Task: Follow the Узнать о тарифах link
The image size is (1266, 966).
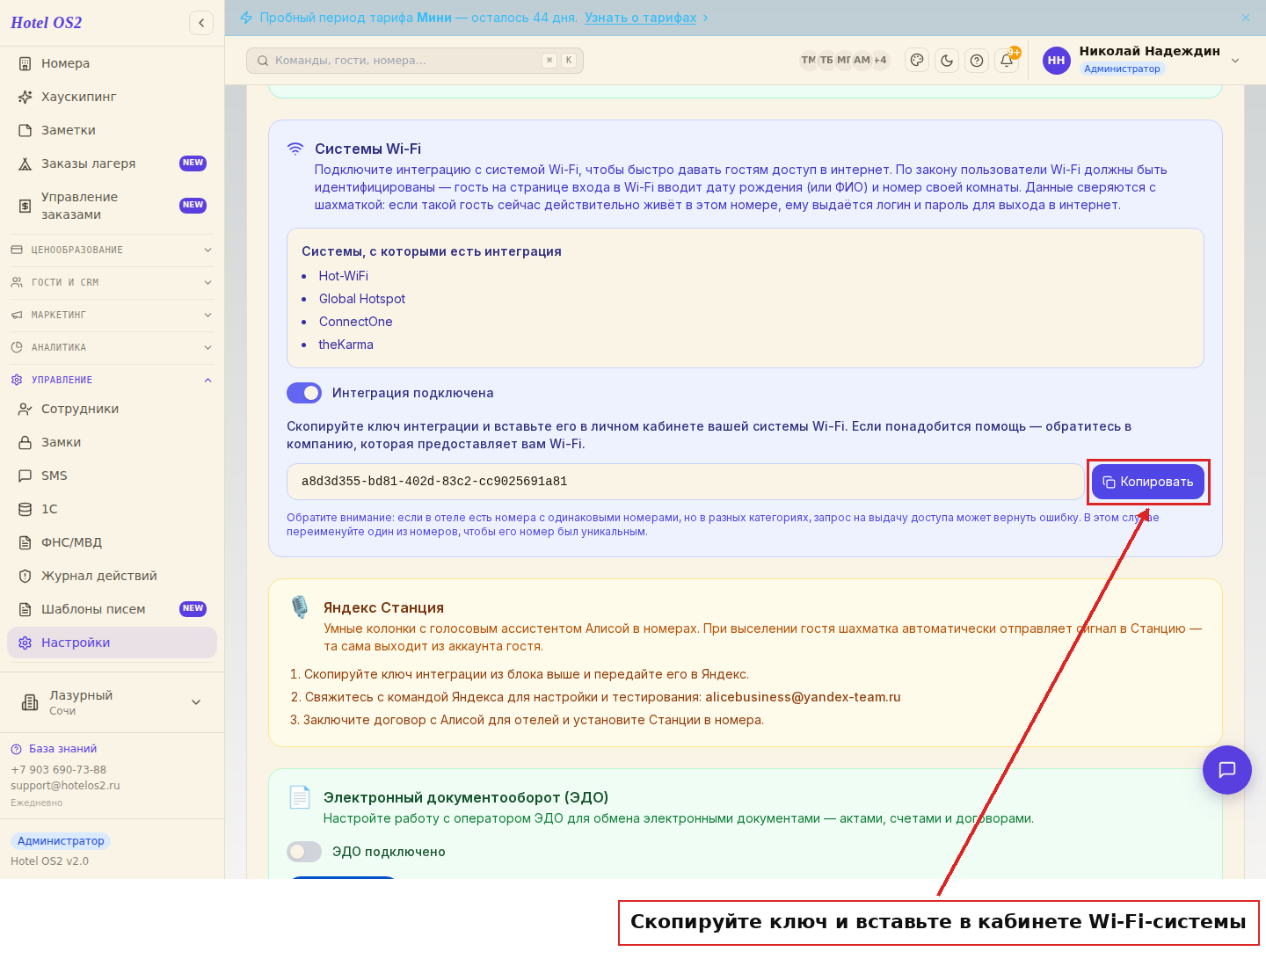Action: [x=640, y=18]
